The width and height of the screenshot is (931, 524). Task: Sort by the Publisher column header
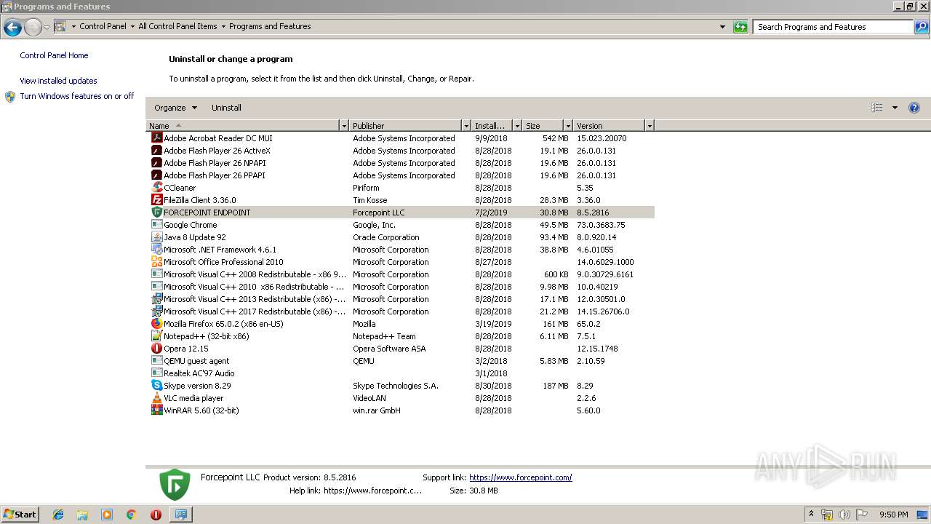point(406,126)
